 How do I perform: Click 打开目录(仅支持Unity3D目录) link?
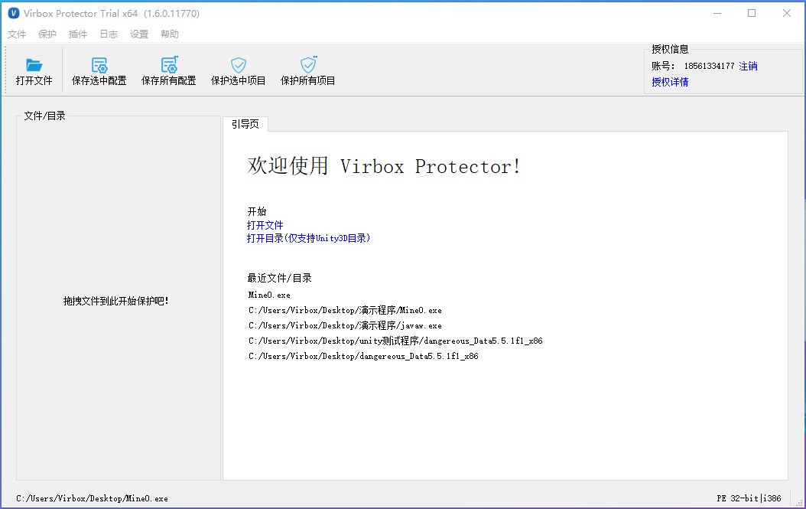click(x=308, y=238)
